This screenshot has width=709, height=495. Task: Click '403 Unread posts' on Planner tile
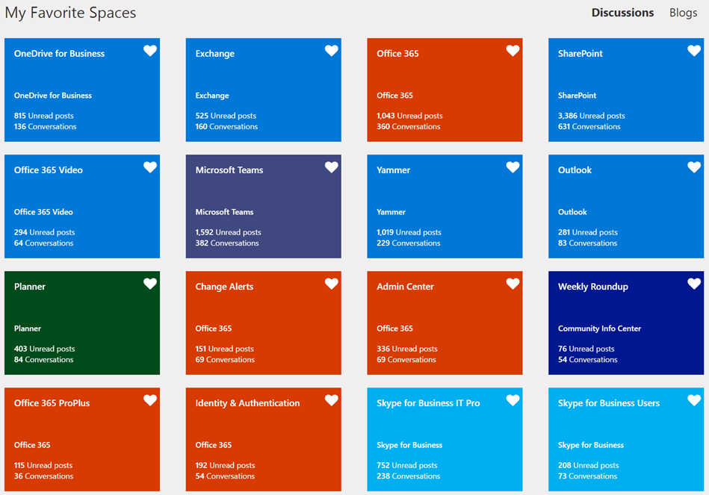pos(44,349)
